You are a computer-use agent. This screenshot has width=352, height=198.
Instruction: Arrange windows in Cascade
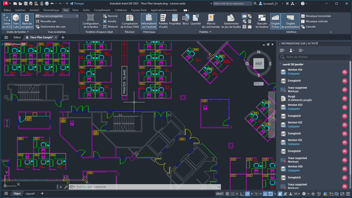point(308,26)
